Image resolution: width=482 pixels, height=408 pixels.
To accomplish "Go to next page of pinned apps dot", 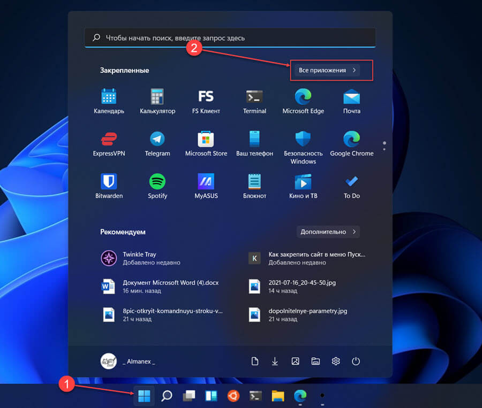I will pyautogui.click(x=384, y=150).
